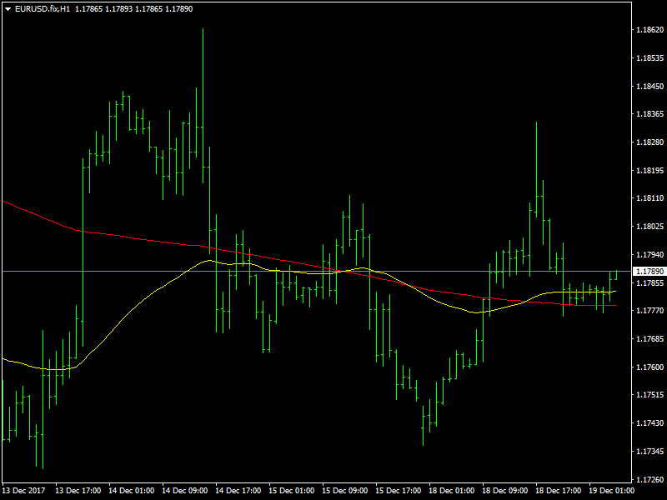Click the 1.17855 price scale label
This screenshot has width=667, height=500.
(649, 282)
